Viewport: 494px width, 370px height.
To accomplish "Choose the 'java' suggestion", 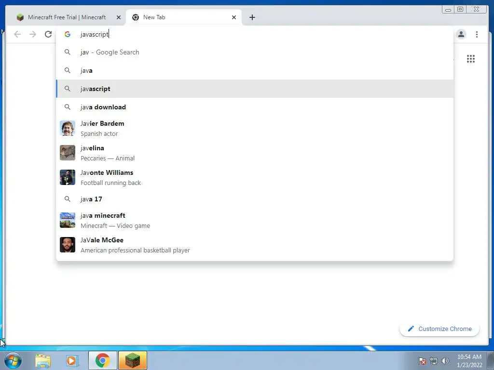I will point(255,70).
